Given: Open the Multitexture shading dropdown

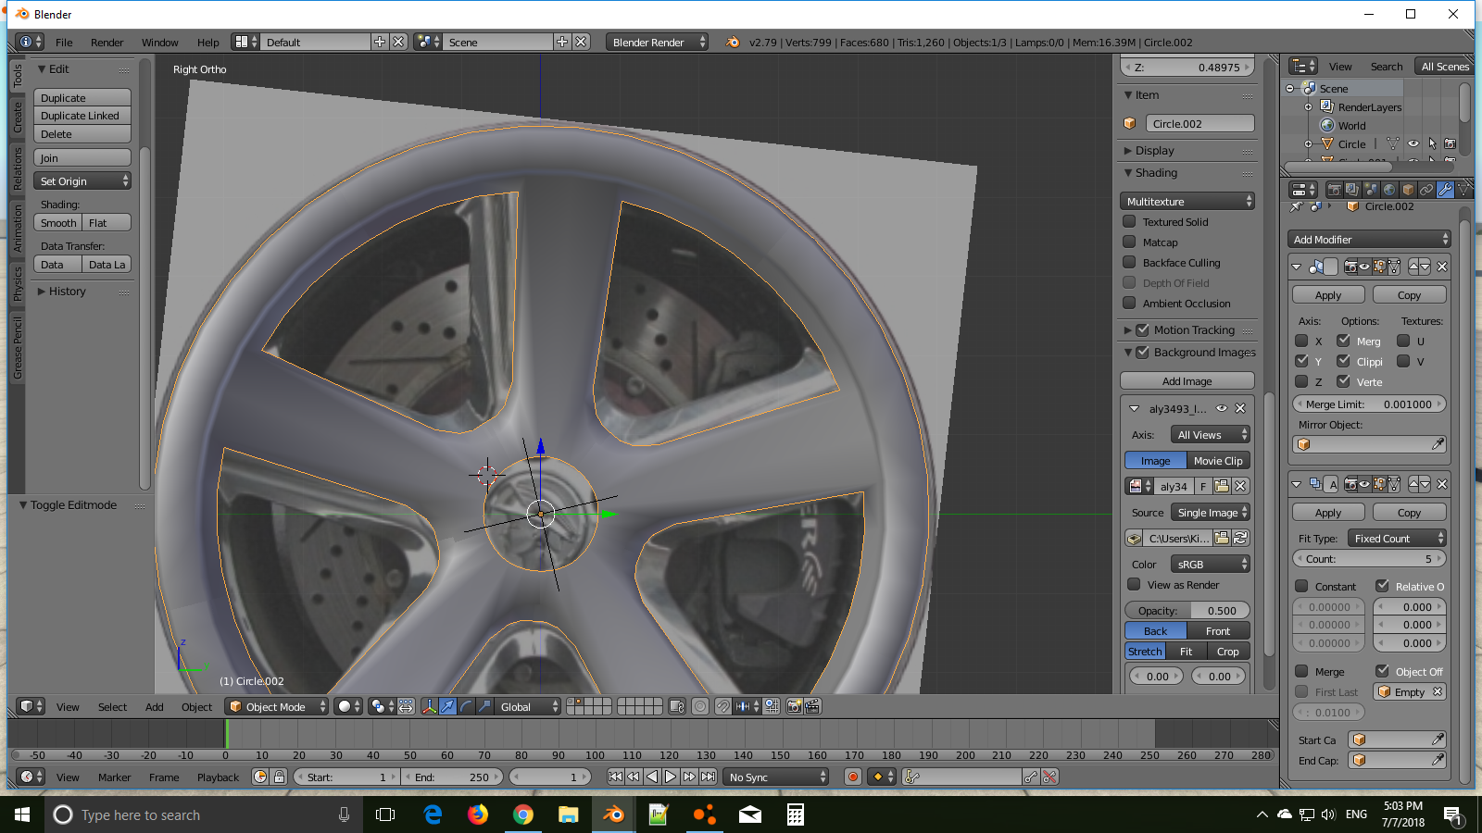Looking at the screenshot, I should 1187,201.
